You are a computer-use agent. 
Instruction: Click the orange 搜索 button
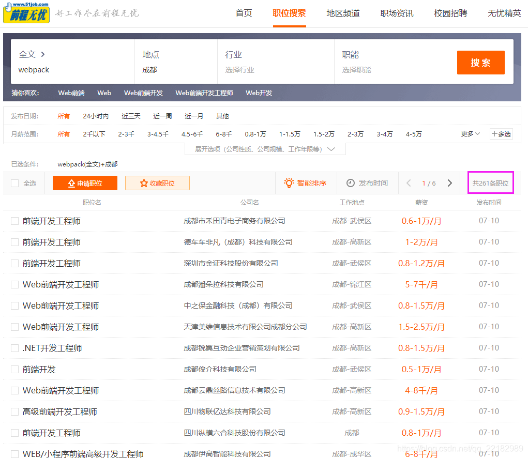tap(480, 62)
